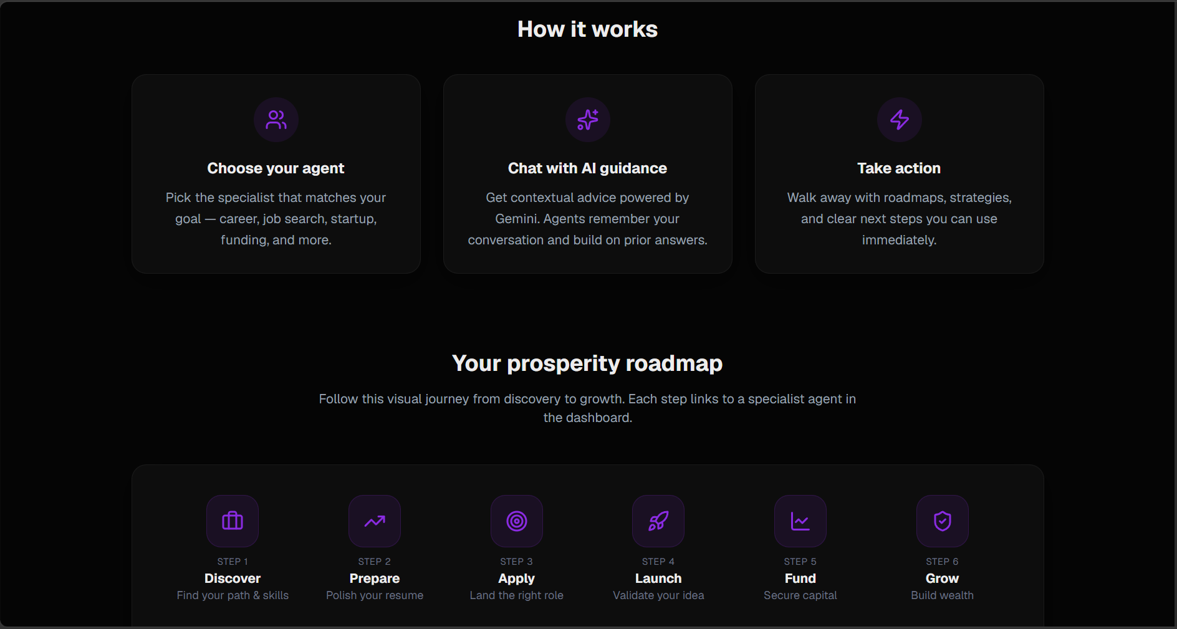
Task: Open the target icon for Step 3 Apply
Action: [x=517, y=521]
